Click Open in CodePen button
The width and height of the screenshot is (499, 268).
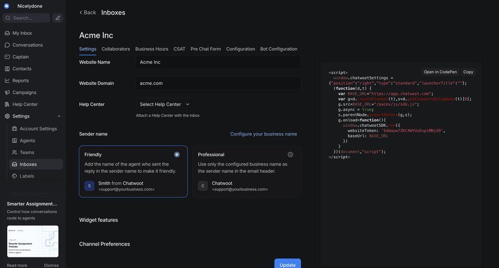440,72
